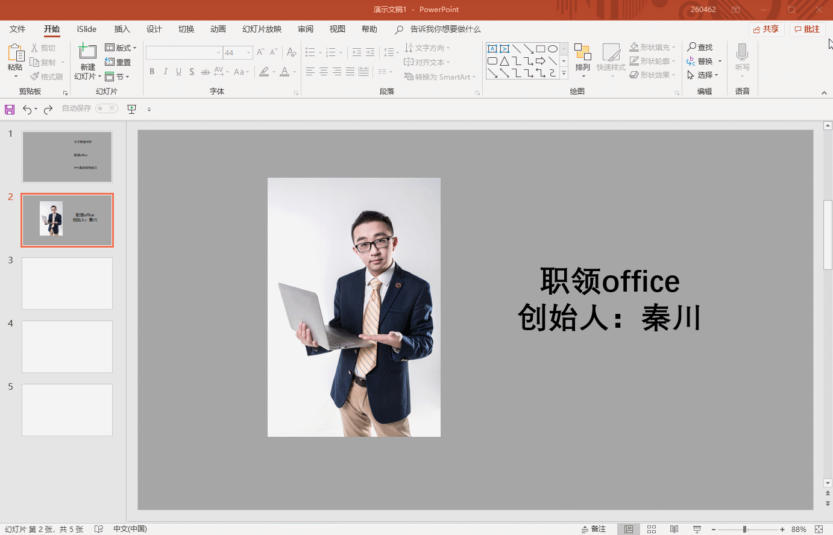Toggle bold formatting
This screenshot has height=535, width=833.
pos(152,72)
